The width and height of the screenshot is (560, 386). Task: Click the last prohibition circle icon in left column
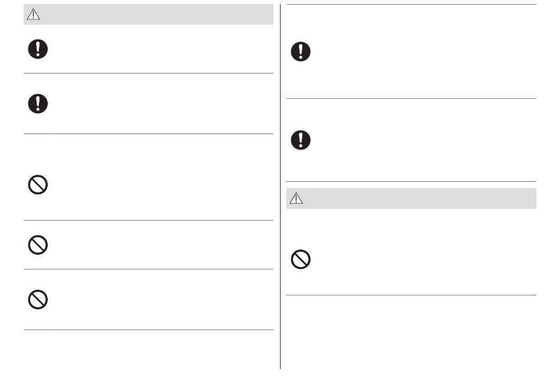click(x=38, y=300)
